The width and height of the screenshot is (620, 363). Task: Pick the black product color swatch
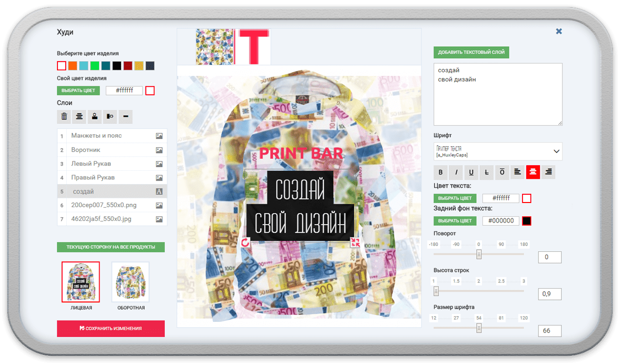coord(117,66)
